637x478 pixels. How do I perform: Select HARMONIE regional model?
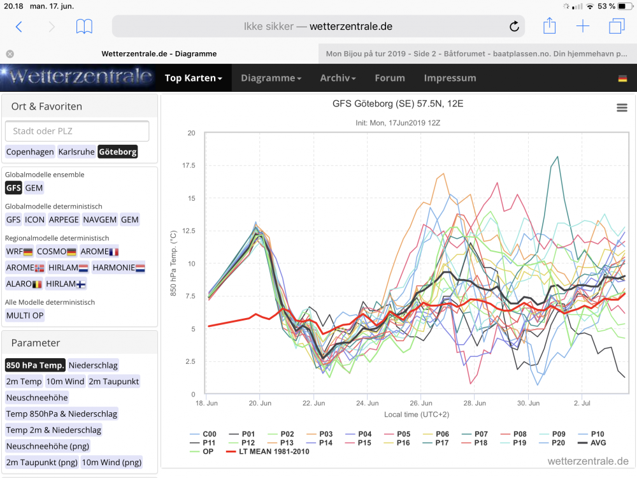[x=118, y=268]
